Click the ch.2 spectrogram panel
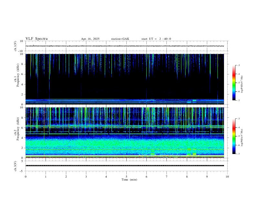This screenshot has width=256, height=198. (x=125, y=133)
